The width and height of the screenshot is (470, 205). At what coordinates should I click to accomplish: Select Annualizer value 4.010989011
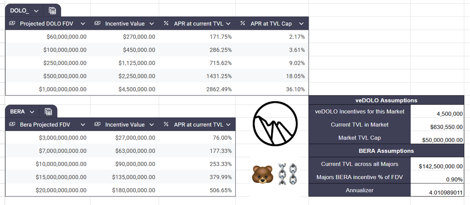tap(437, 190)
